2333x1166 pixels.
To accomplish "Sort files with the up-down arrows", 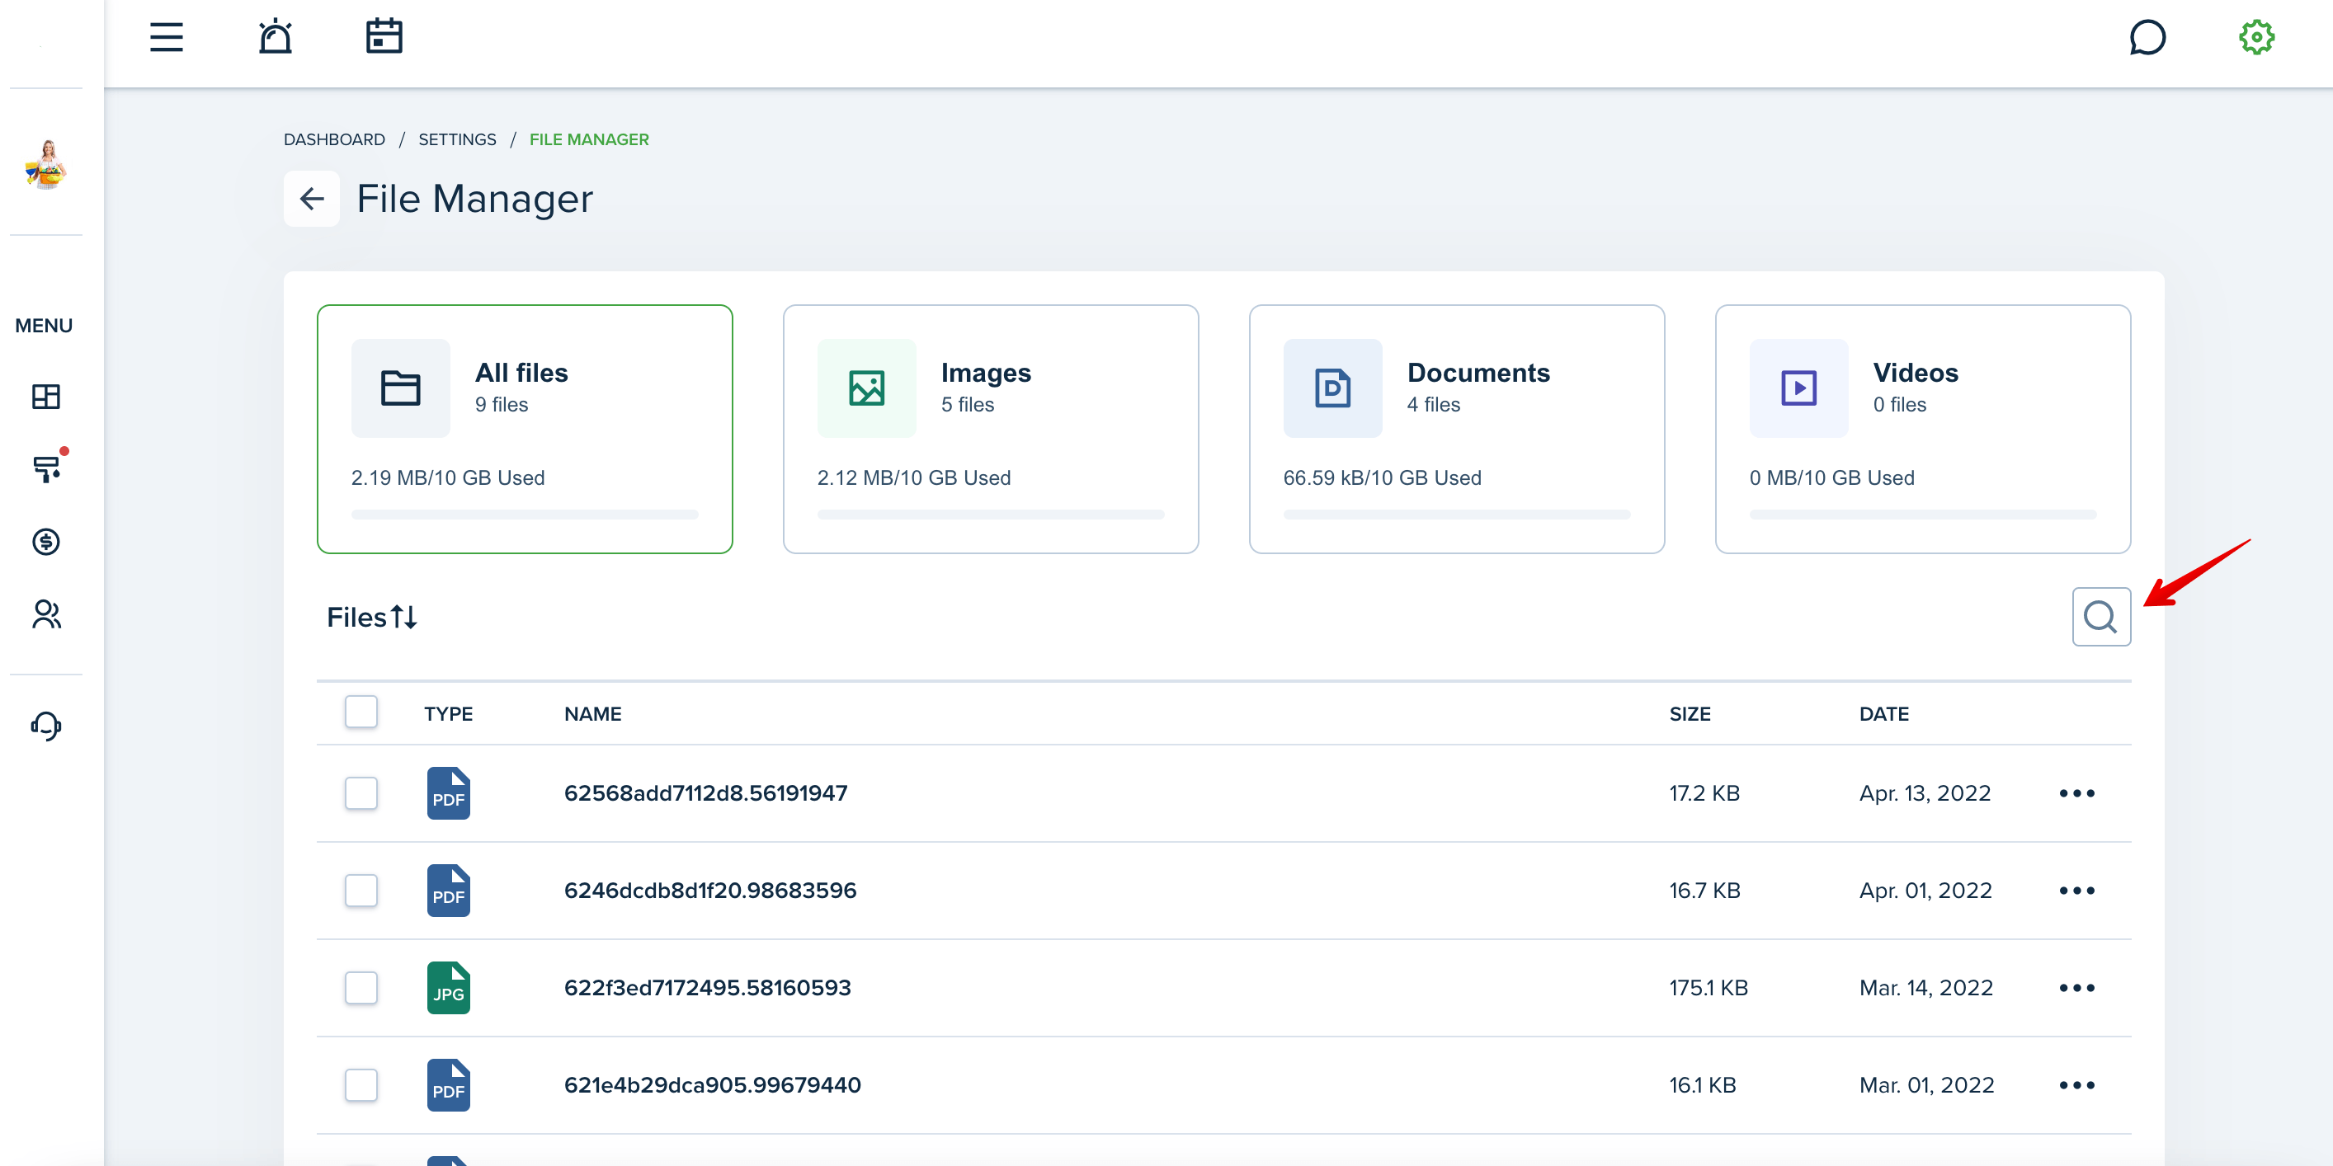I will click(404, 618).
